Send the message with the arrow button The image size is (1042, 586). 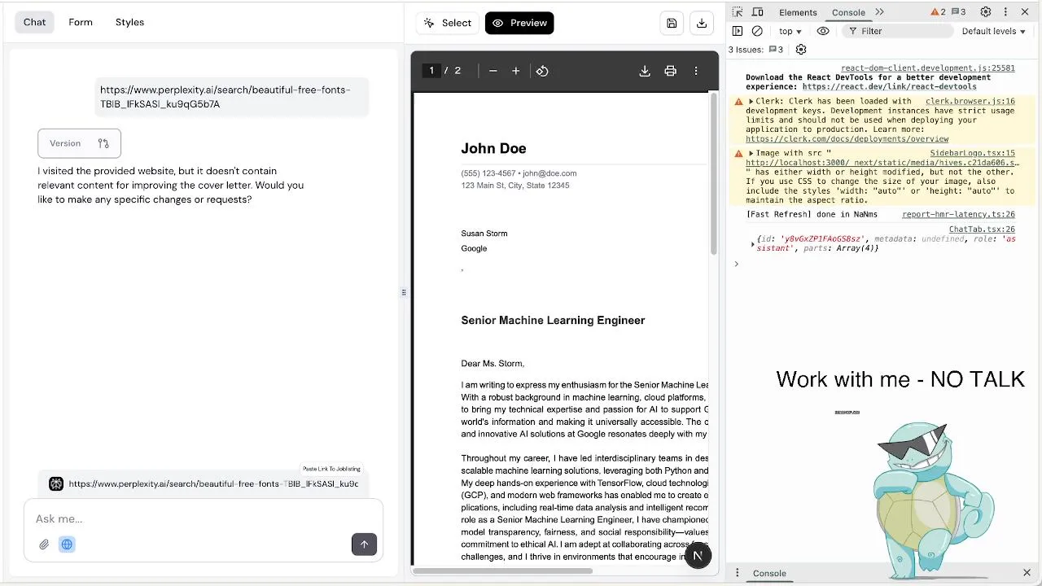pyautogui.click(x=364, y=544)
